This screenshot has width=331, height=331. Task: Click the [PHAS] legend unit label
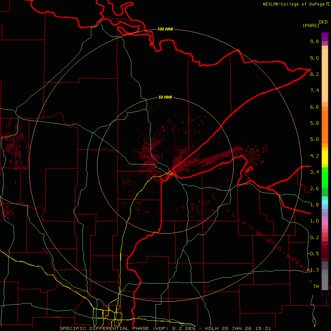tap(311, 25)
